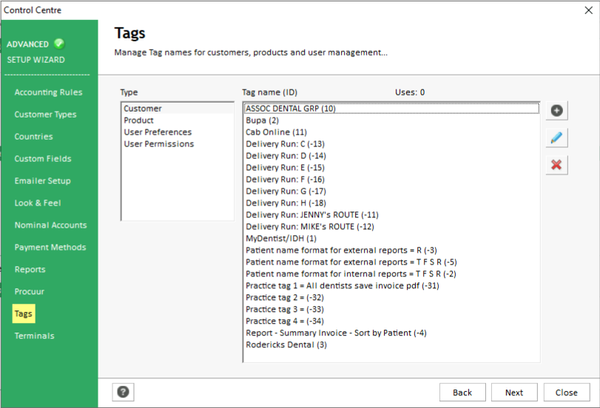600x408 pixels.
Task: Select external reports = R (-3) tag
Action: [x=391, y=251]
